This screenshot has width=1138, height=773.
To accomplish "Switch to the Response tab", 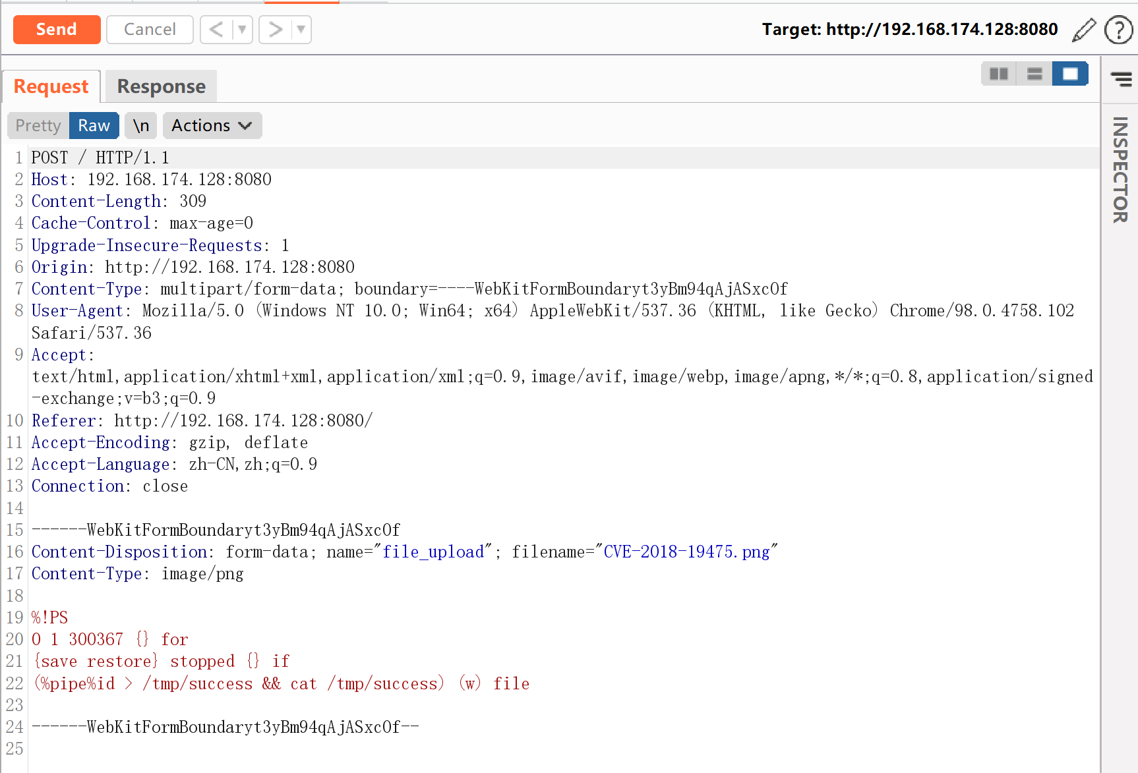I will coord(160,86).
